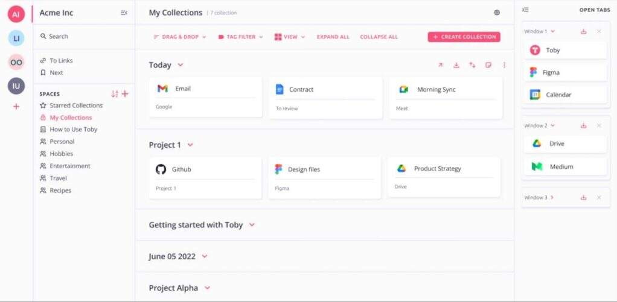Add a new space with the plus icon
The image size is (617, 302).
pos(125,94)
